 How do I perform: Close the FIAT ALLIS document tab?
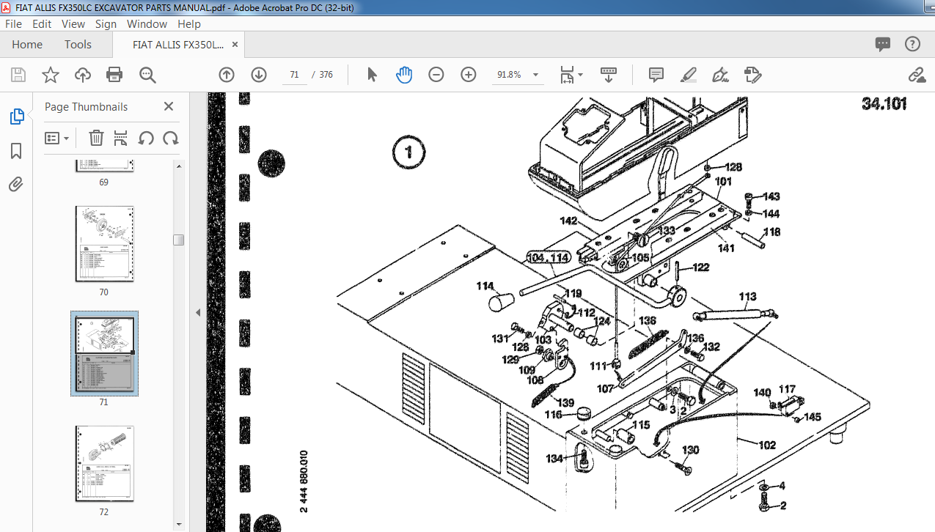point(235,44)
